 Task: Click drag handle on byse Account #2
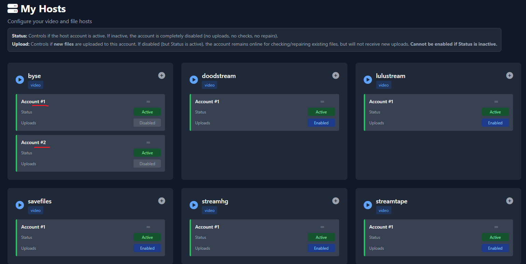coord(148,142)
